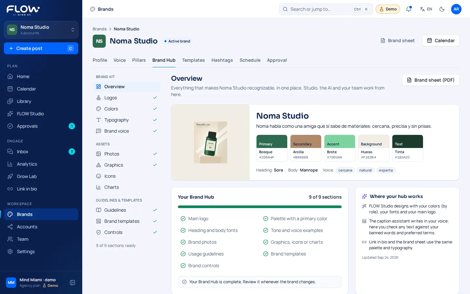
Task: Collapse the sidebar panel icon
Action: [72, 283]
